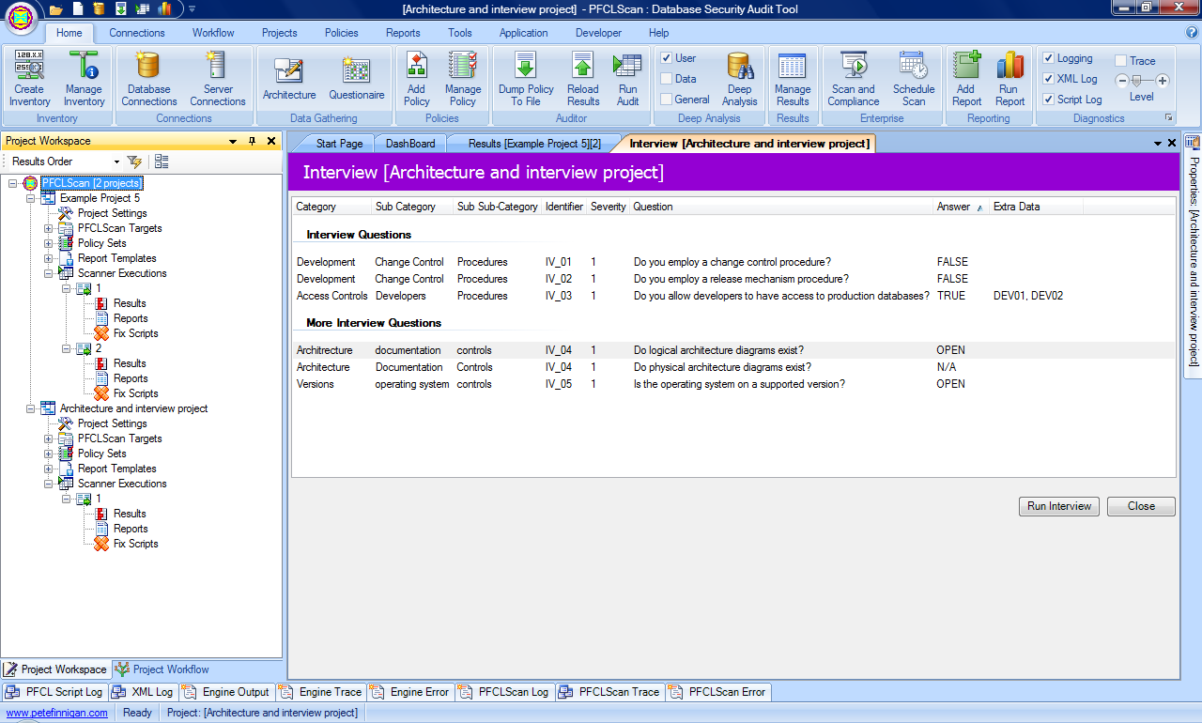Open the Engine Output log tab

click(226, 692)
